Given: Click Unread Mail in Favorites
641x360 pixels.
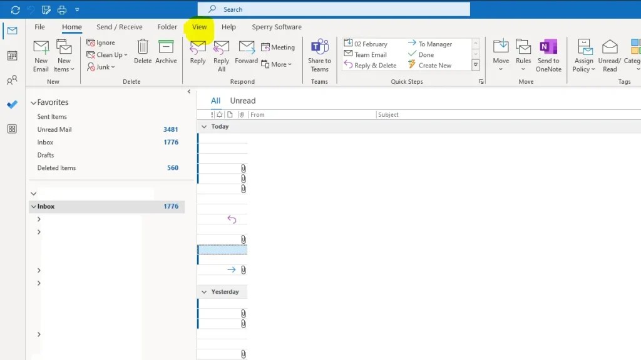Looking at the screenshot, I should [56, 129].
